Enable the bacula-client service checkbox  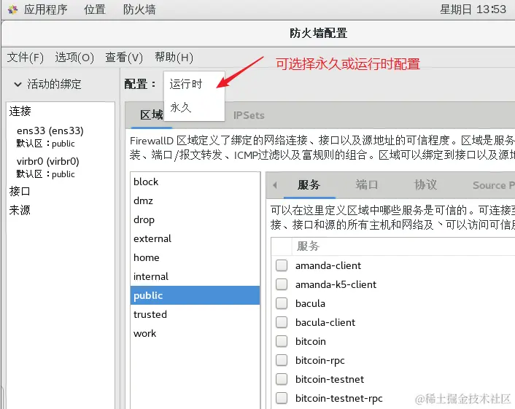coord(282,322)
